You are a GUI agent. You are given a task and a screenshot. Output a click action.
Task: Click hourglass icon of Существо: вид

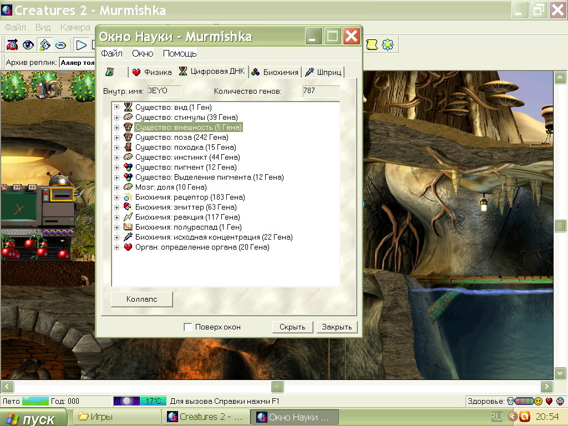(128, 107)
